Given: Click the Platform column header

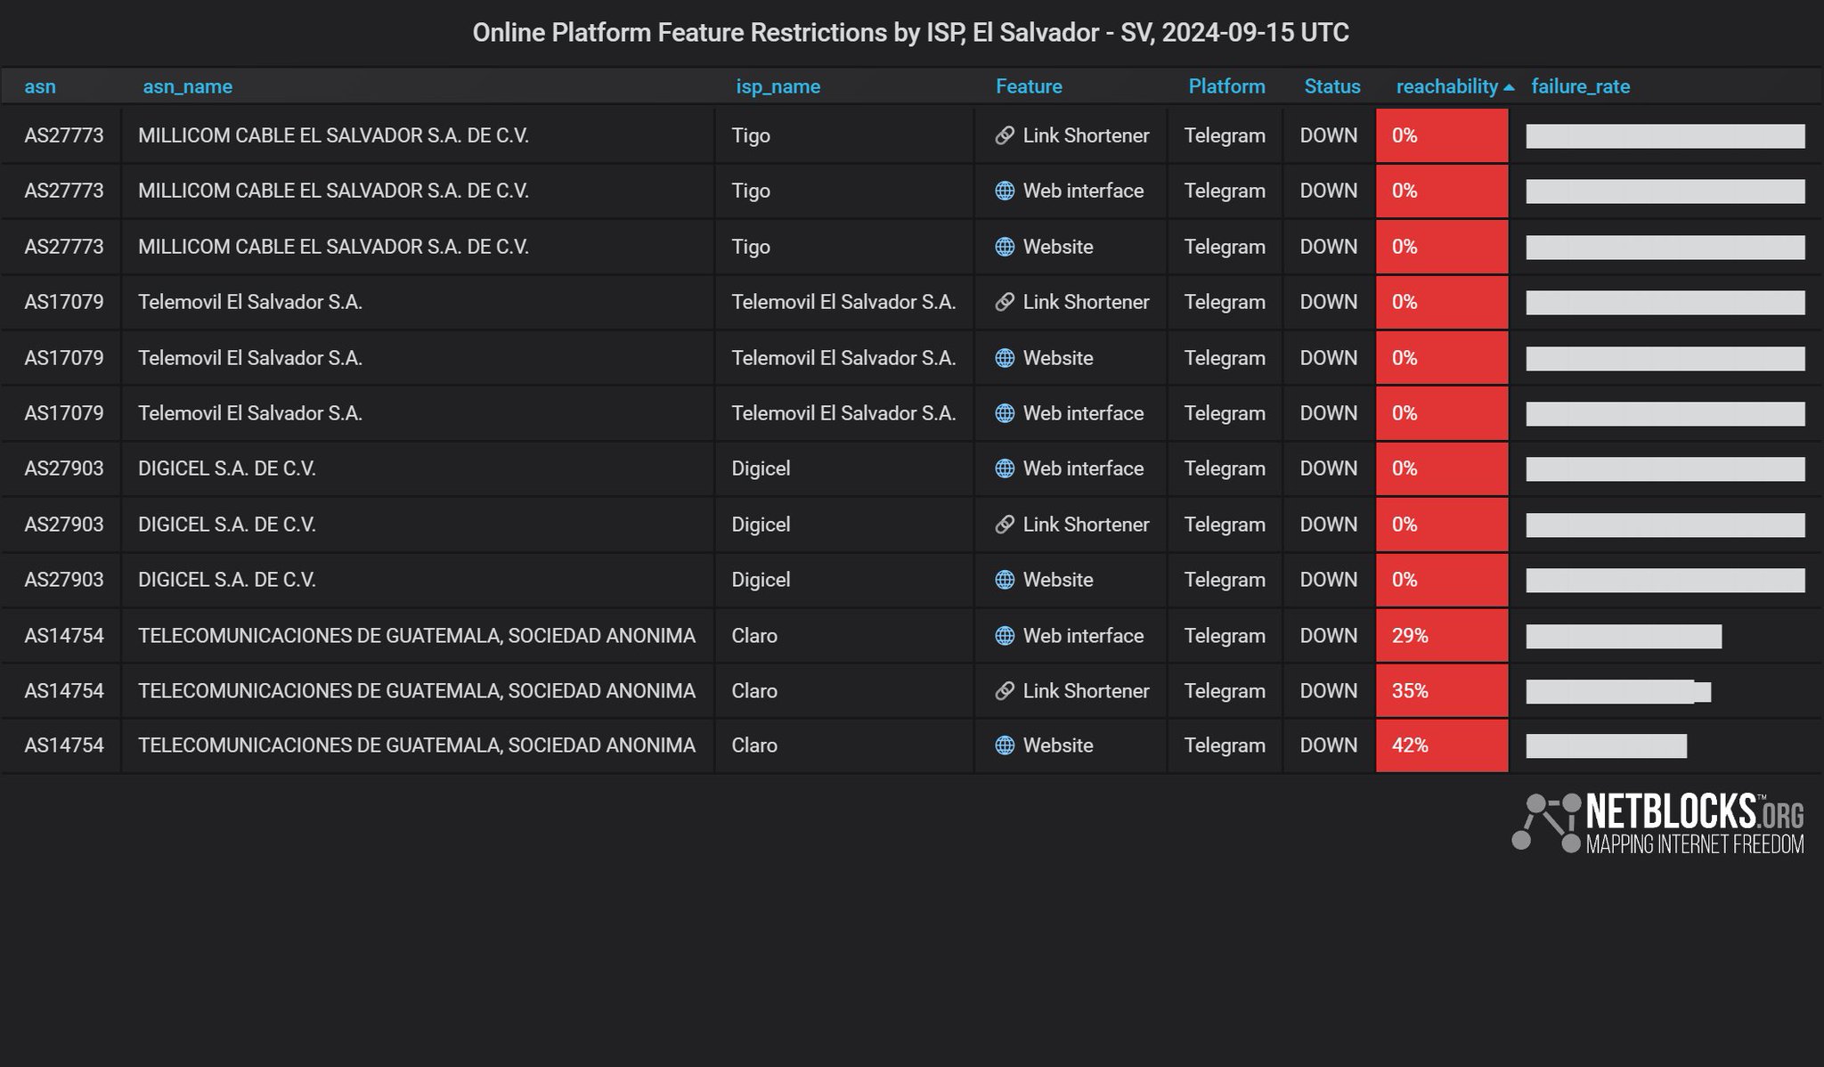Looking at the screenshot, I should [1226, 86].
